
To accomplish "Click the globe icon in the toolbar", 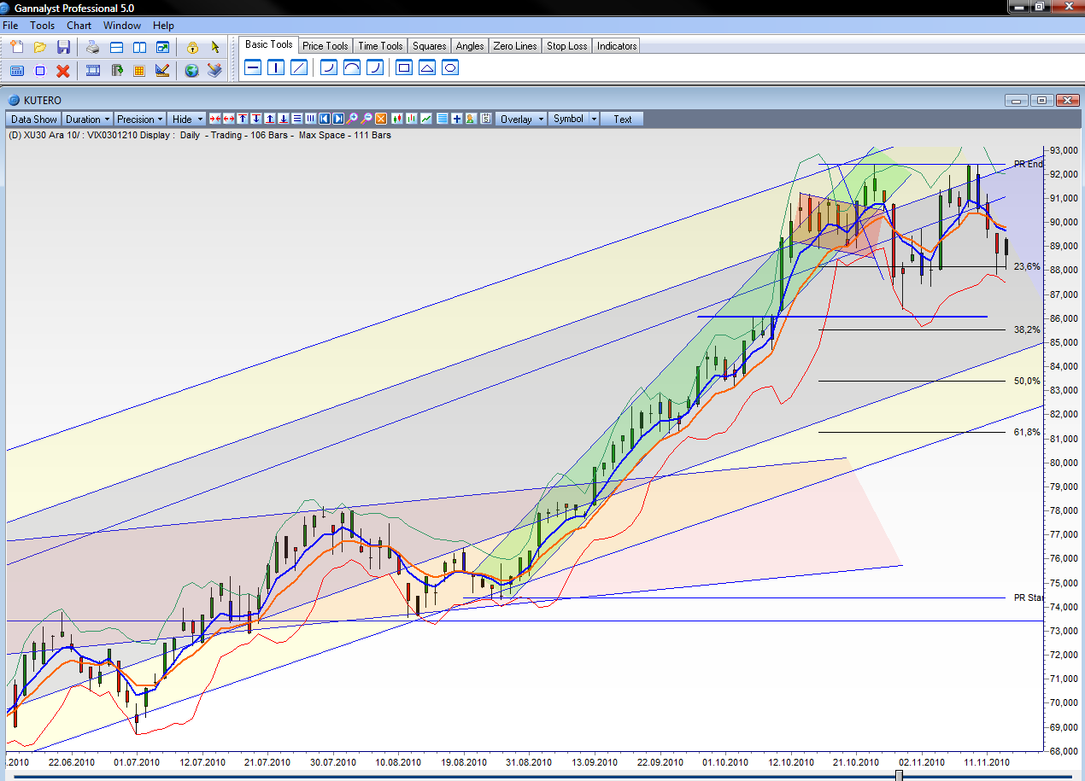I will pos(191,71).
